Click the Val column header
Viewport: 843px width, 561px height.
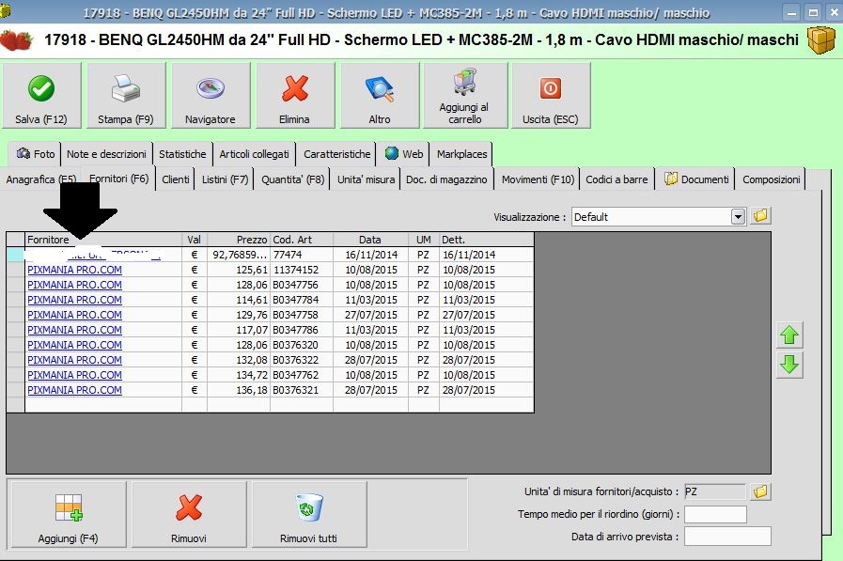point(195,240)
